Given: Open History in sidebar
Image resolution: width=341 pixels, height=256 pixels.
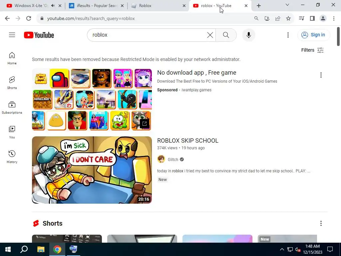Looking at the screenshot, I should coord(12,157).
